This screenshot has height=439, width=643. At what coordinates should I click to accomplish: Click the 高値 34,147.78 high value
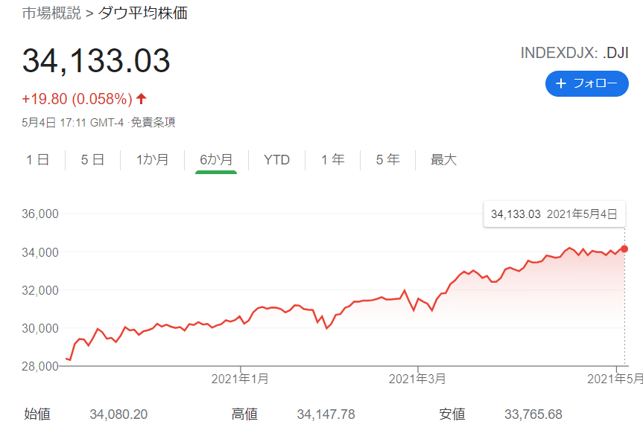pos(325,414)
